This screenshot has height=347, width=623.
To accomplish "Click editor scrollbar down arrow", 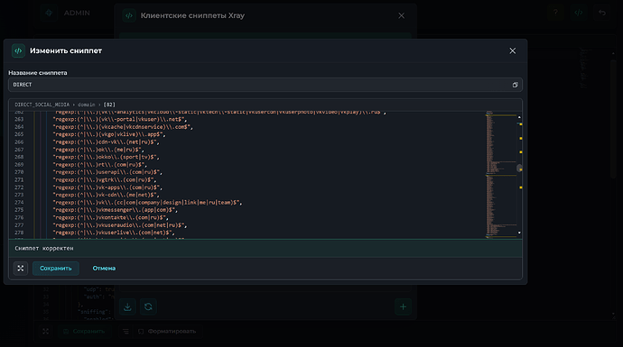I will (519, 233).
